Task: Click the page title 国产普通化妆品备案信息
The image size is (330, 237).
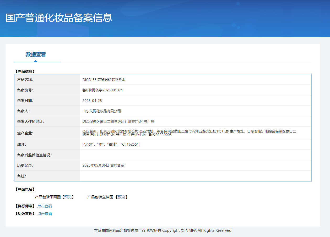Action: [x=59, y=18]
